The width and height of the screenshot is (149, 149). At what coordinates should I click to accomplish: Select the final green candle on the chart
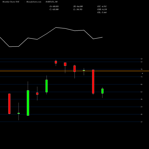point(103,91)
